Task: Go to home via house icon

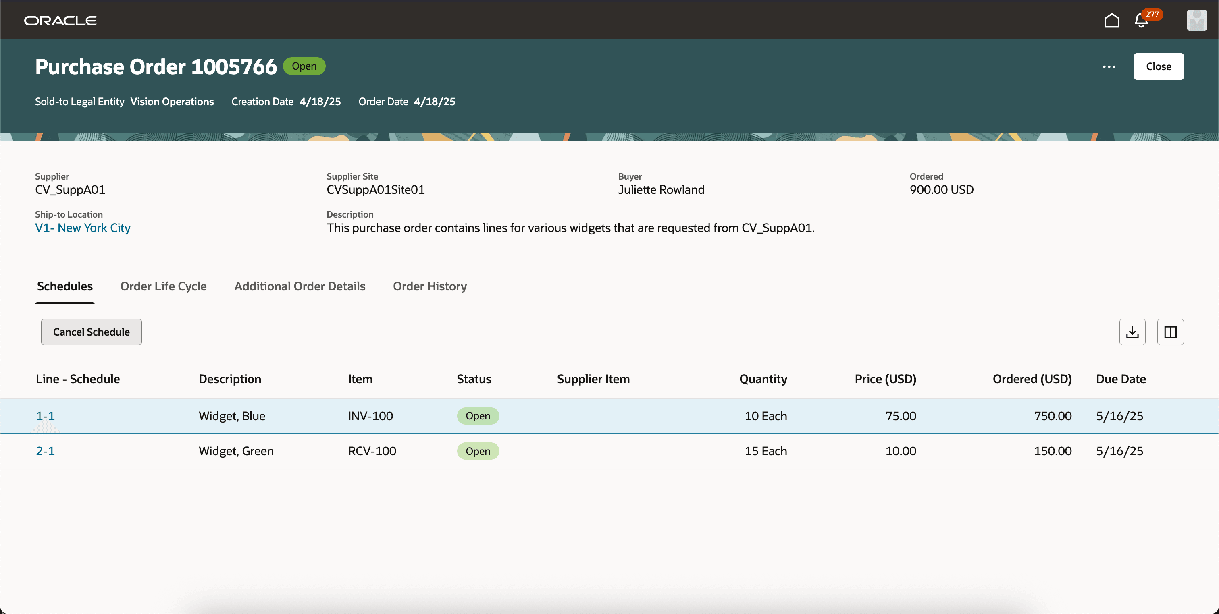Action: coord(1112,20)
